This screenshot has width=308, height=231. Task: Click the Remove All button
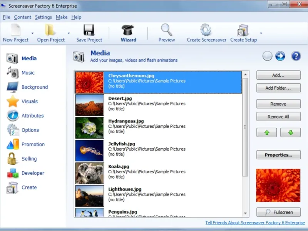278,117
